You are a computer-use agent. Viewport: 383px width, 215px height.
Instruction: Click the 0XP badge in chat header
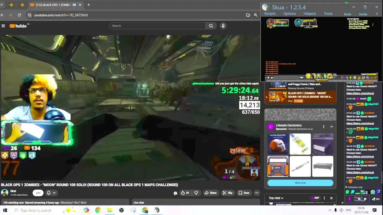click(x=315, y=198)
